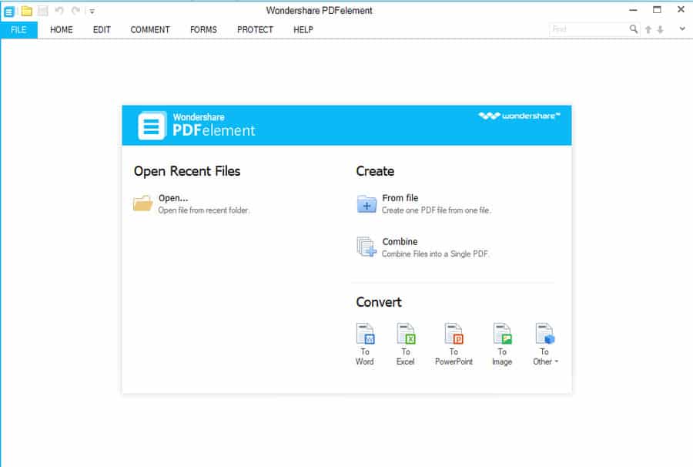Click the redo arrow icon
The image size is (693, 467).
click(x=75, y=11)
